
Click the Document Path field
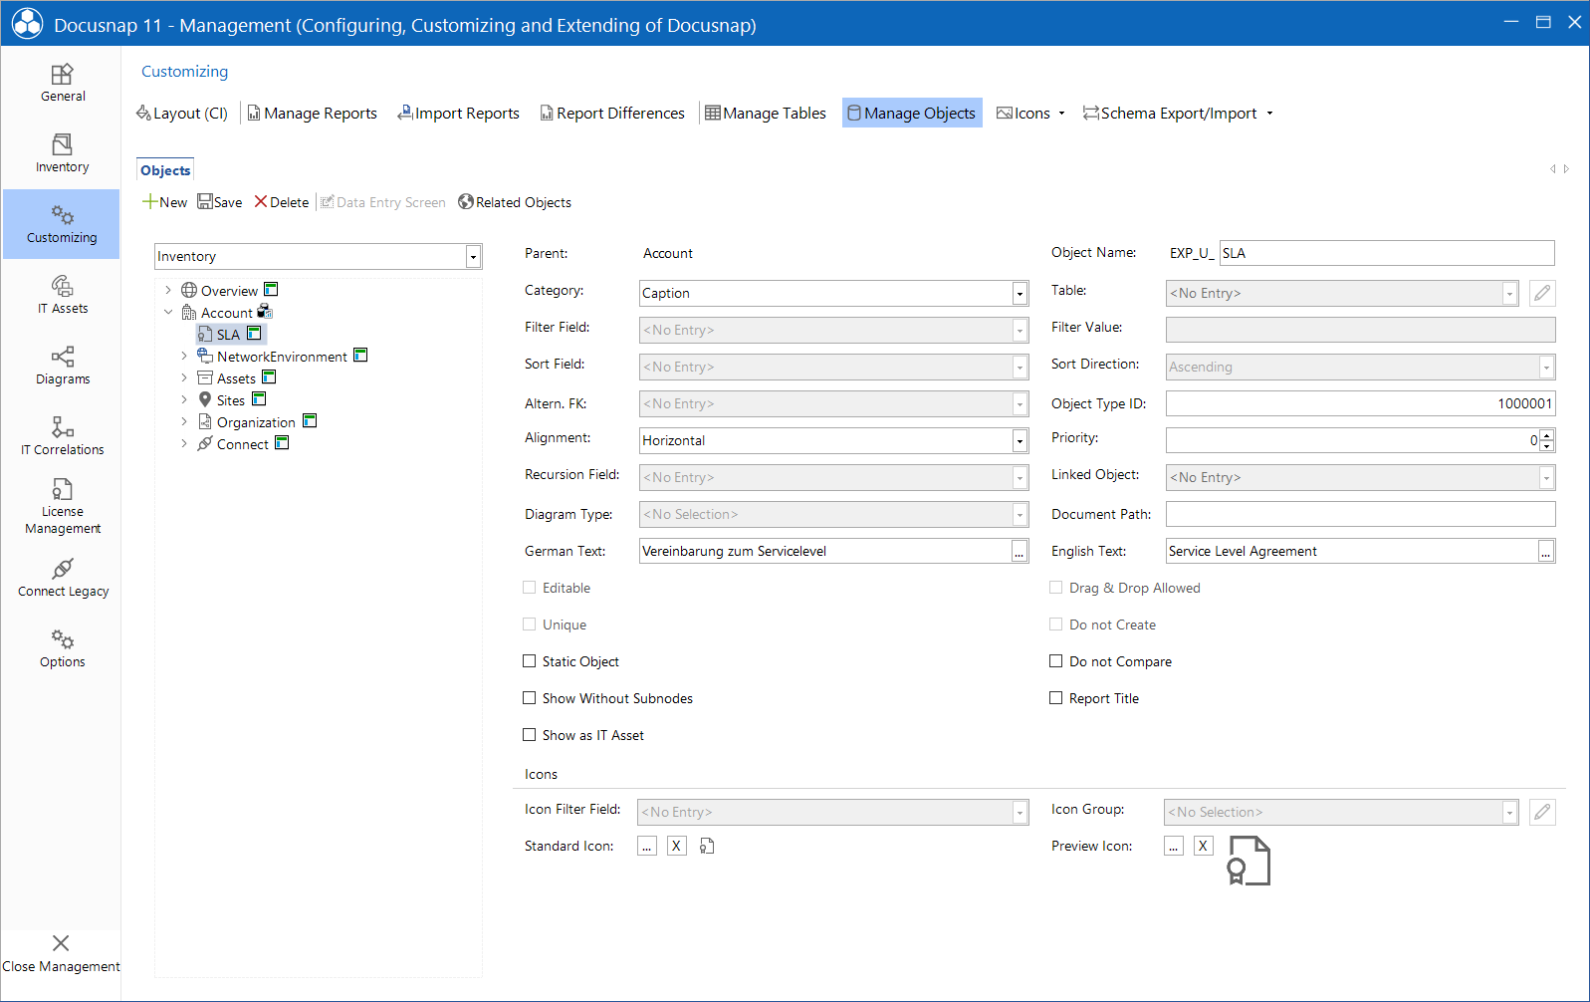[x=1360, y=514]
